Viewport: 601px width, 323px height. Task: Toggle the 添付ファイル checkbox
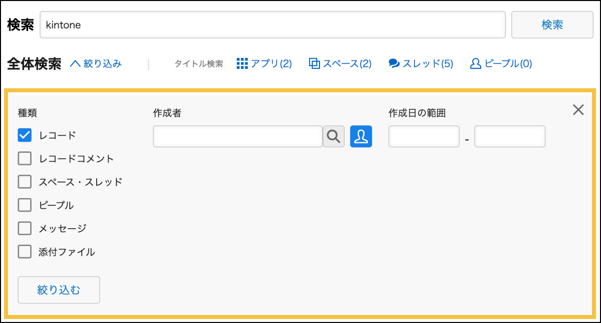25,252
